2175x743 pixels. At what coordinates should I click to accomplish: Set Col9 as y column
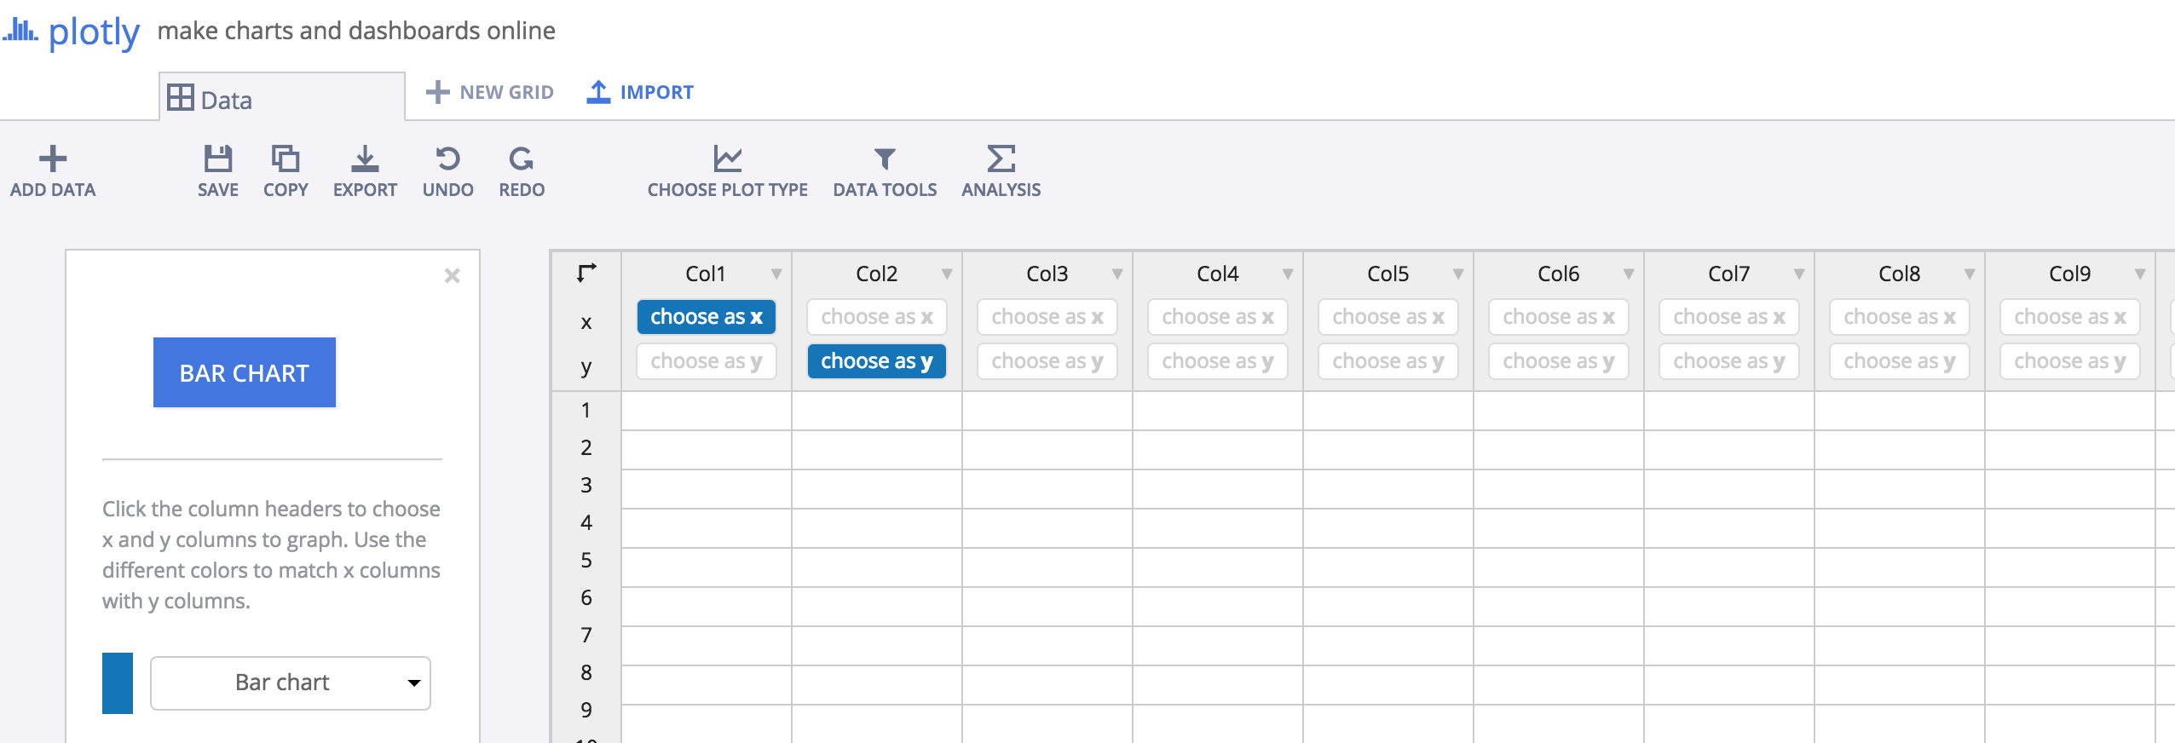2070,361
